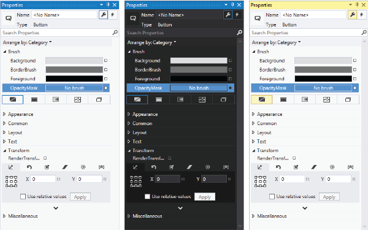The image size is (368, 230).
Task: Click Name field in dark panel
Action: tap(189, 15)
